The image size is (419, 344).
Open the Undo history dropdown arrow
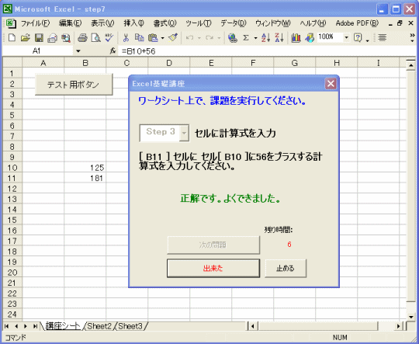tap(199, 38)
